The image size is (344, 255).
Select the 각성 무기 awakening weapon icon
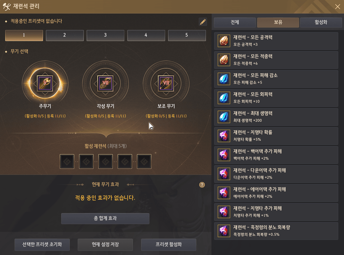click(x=105, y=83)
